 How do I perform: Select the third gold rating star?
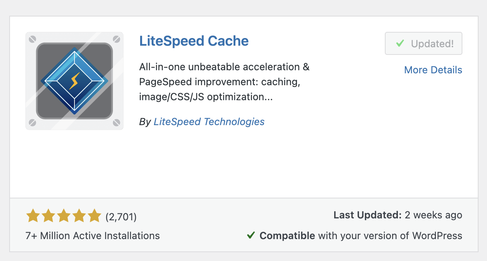63,216
